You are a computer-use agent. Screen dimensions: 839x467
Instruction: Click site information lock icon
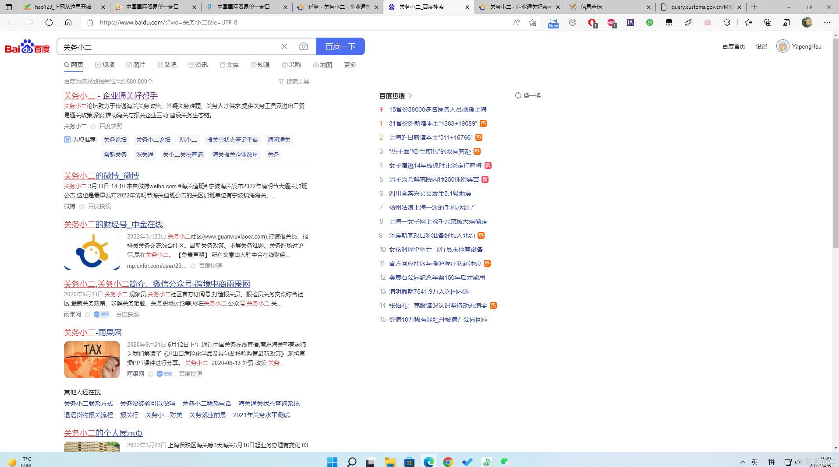(90, 22)
